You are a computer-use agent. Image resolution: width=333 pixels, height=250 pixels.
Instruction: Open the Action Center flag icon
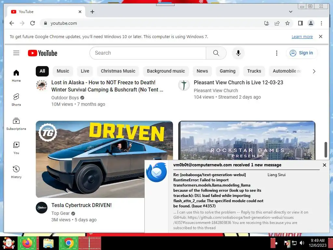pyautogui.click(x=287, y=243)
